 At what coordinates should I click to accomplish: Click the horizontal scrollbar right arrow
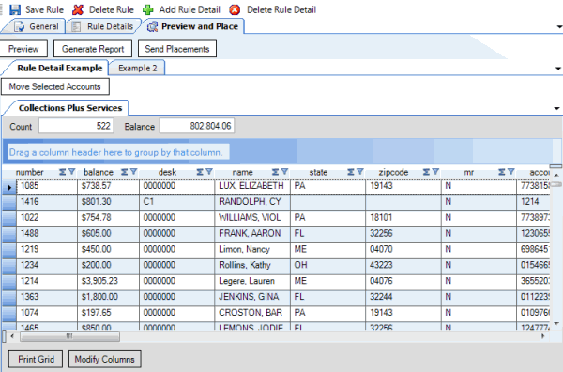click(x=543, y=336)
